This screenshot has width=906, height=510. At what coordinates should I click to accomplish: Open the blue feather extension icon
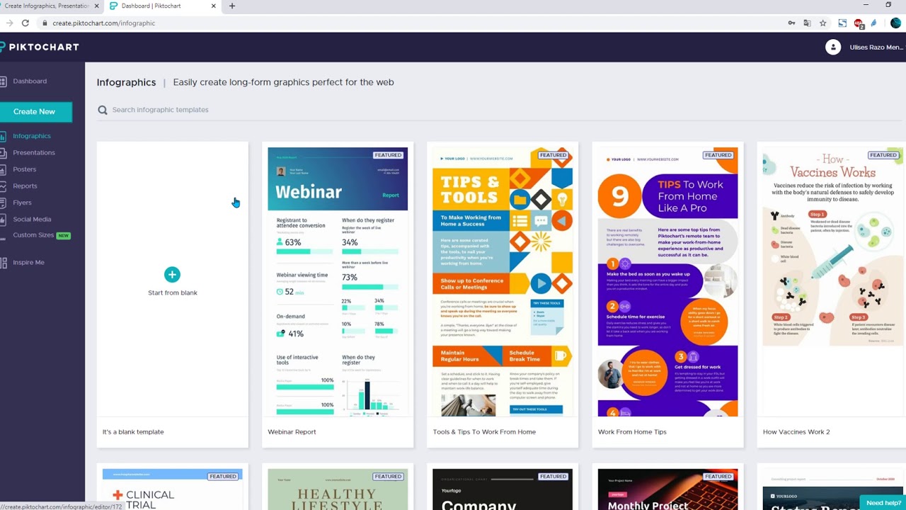874,23
